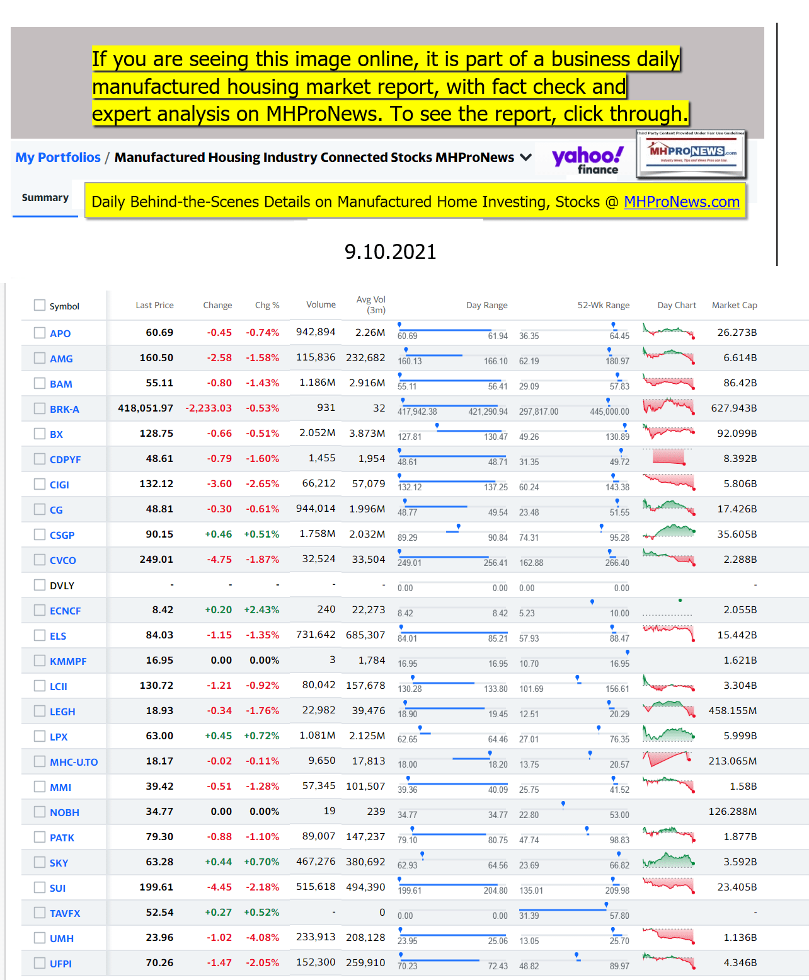Click BRK-A last price 418,051.97
This screenshot has width=809, height=980.
coord(146,408)
